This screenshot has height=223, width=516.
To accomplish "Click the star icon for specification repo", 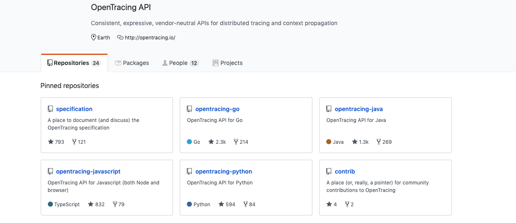I will [x=50, y=142].
